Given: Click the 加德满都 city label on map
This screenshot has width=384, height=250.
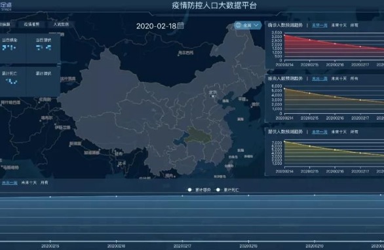Looking at the screenshot, I should (92, 152).
